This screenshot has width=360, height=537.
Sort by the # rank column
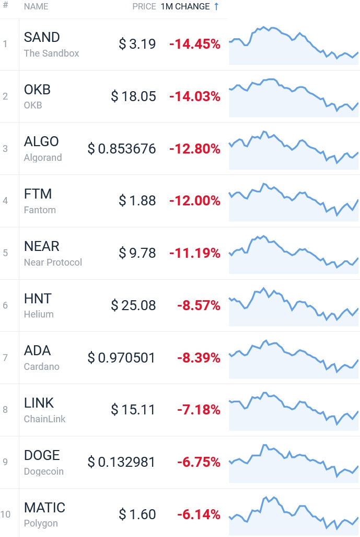(x=5, y=6)
